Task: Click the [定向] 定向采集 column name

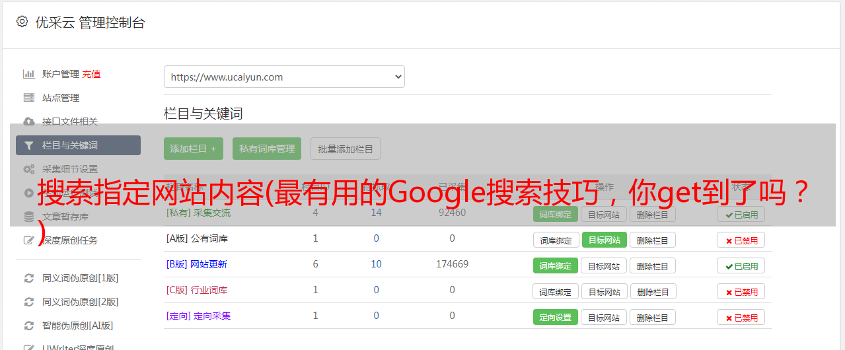Action: (x=199, y=316)
